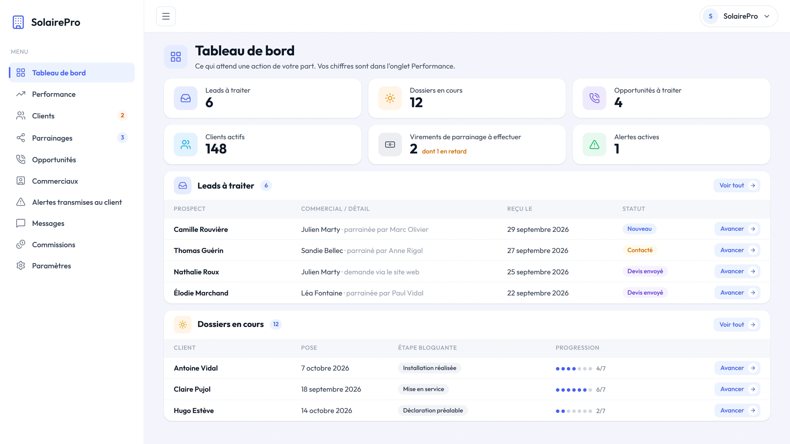Open Paramètres in the sidebar
This screenshot has height=444, width=790.
(72, 266)
